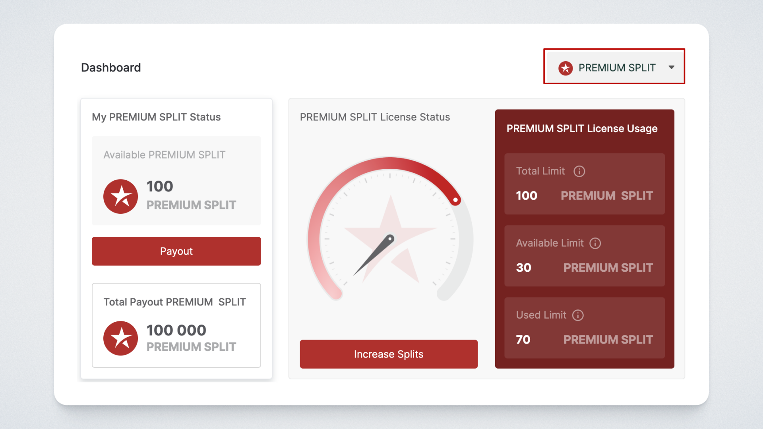
Task: Click the Total Limit info icon
Action: [x=579, y=171]
